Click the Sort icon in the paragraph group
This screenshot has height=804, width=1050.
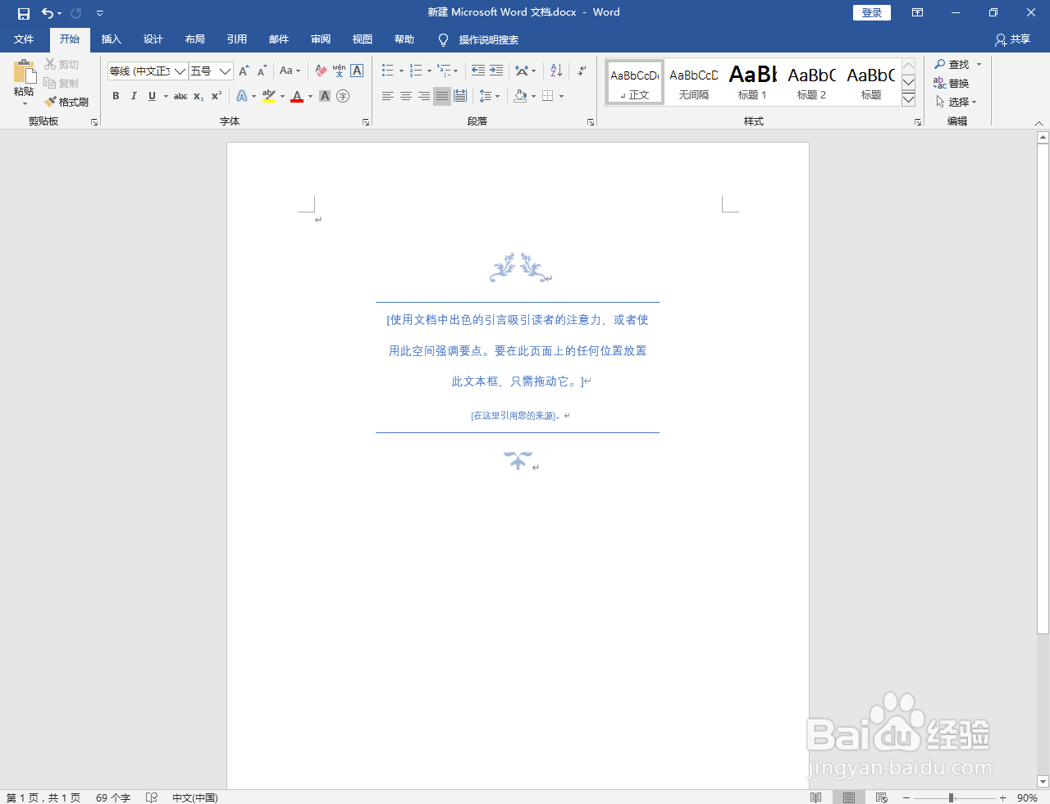coord(555,71)
